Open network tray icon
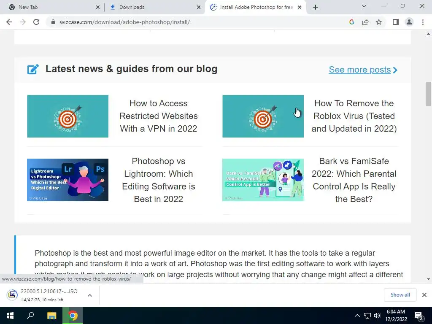The width and height of the screenshot is (432, 324). (x=367, y=316)
